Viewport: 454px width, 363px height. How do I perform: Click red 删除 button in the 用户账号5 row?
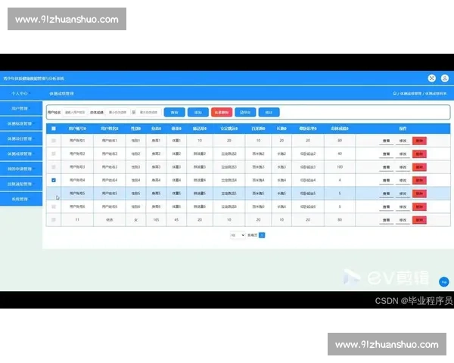(419, 194)
